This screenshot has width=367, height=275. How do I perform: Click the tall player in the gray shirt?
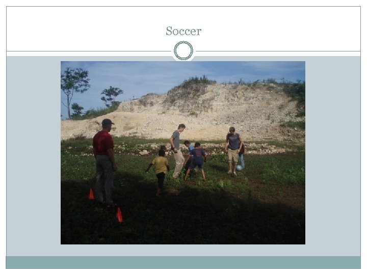(177, 151)
